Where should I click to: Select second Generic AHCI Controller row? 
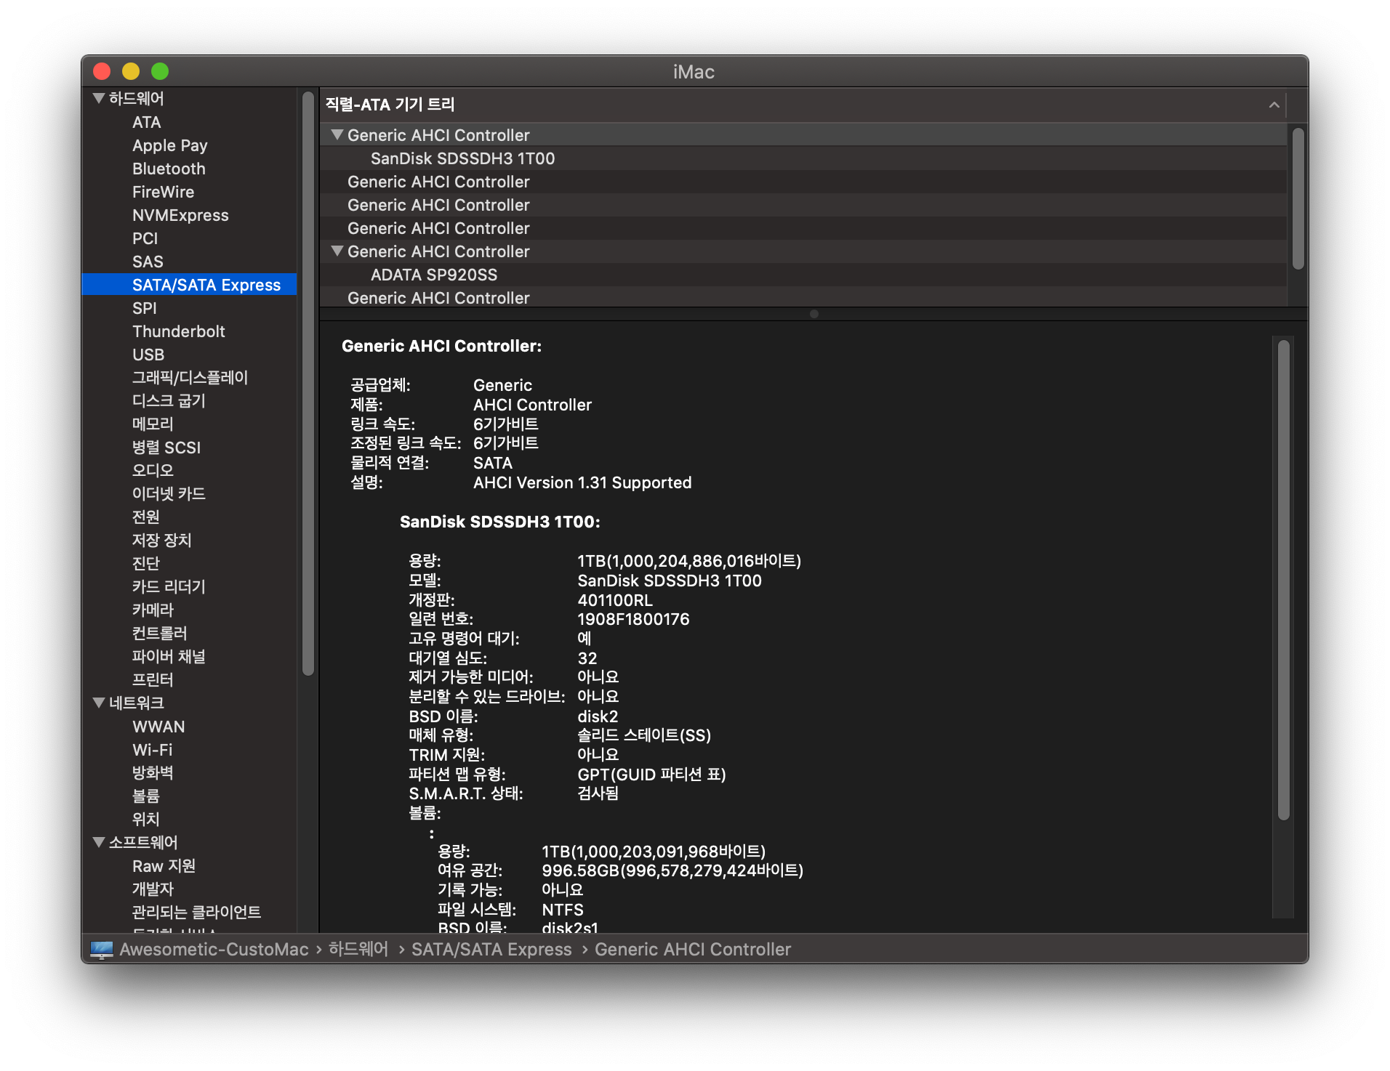(803, 182)
